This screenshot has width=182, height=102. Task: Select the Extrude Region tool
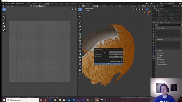[80, 37]
